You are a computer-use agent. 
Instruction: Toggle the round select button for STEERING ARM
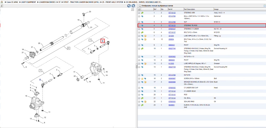click(x=139, y=13)
